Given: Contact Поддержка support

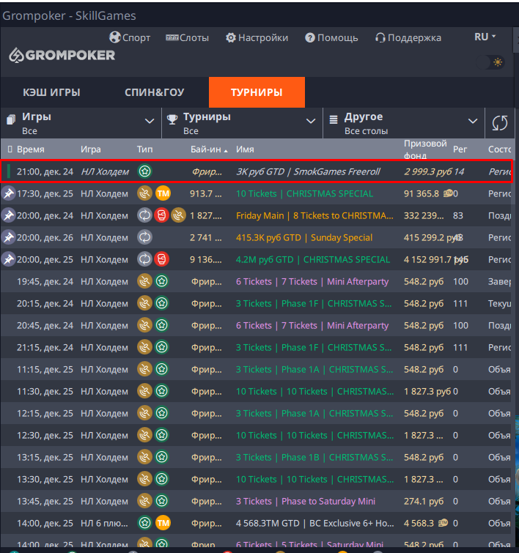Looking at the screenshot, I should coord(408,37).
